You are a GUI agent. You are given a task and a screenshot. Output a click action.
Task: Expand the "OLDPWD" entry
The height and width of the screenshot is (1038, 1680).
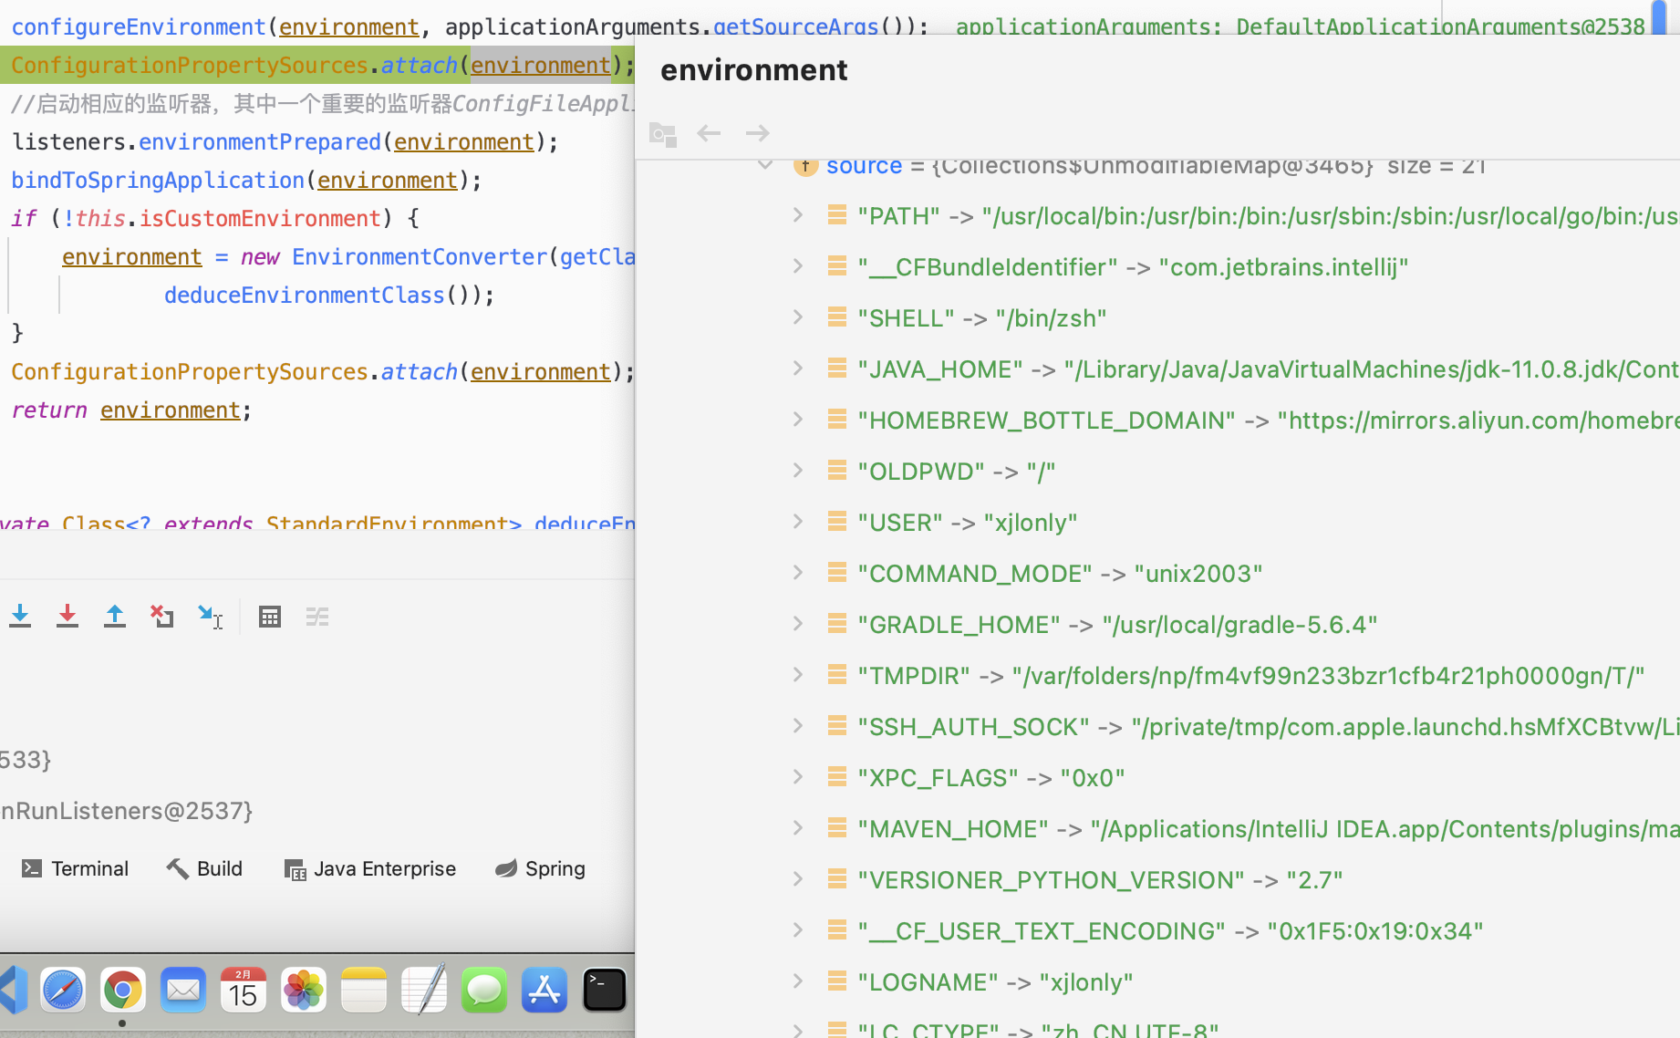(x=798, y=471)
